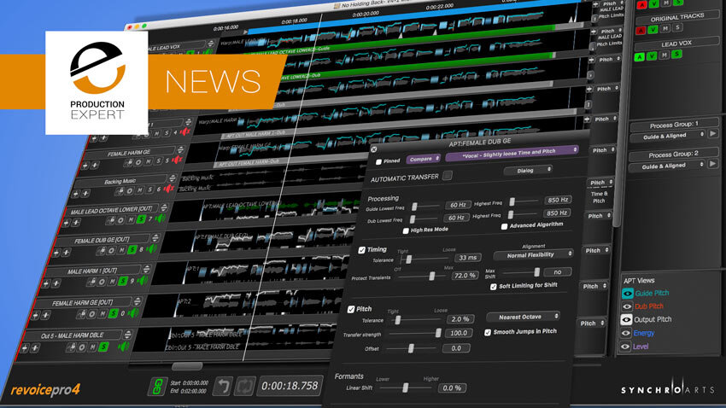Viewport: 726px width, 408px height.
Task: Open the Nearest Octave dropdown
Action: pyautogui.click(x=524, y=317)
